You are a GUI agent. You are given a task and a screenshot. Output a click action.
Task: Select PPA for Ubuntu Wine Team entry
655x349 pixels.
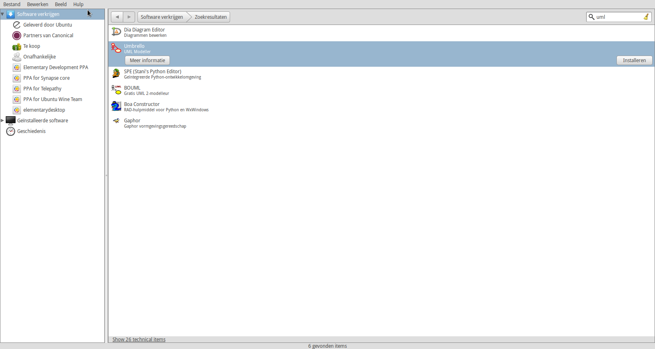52,99
